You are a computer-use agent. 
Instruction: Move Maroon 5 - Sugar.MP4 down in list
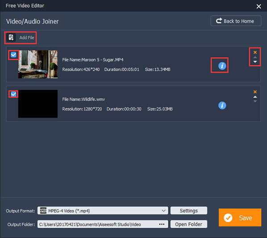pyautogui.click(x=255, y=62)
